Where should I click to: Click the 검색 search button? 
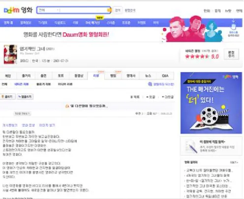[118, 10]
